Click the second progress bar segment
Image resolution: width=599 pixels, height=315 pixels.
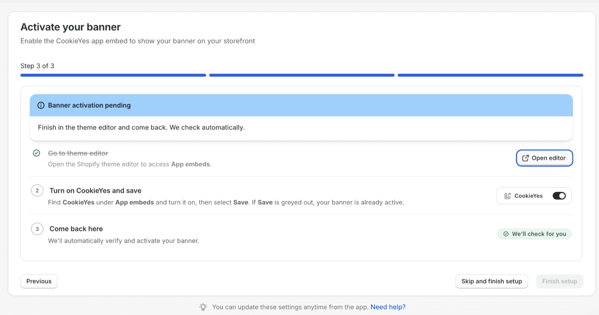(302, 75)
